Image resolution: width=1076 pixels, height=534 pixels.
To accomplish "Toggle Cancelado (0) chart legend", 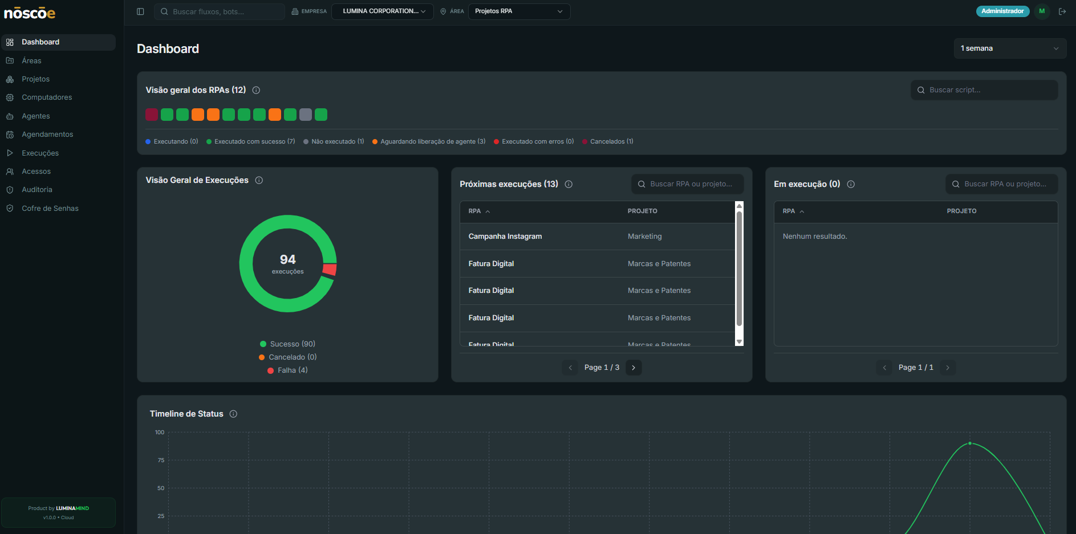I will click(x=287, y=357).
